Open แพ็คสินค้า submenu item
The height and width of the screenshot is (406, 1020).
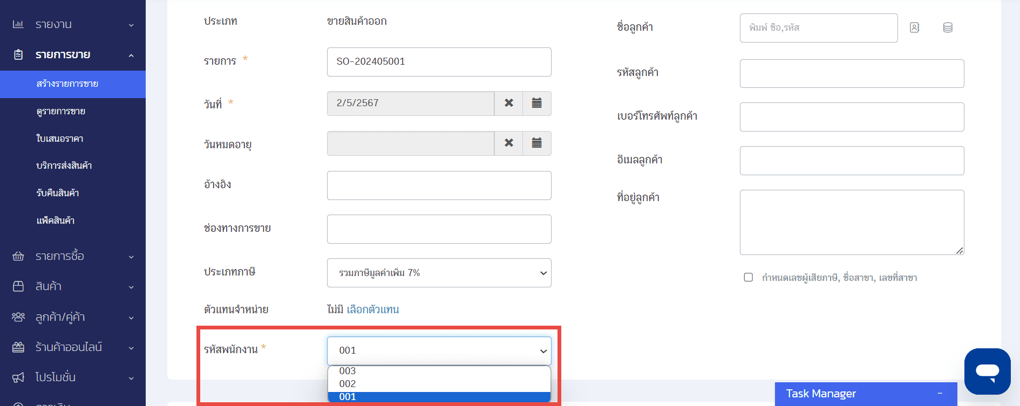pyautogui.click(x=56, y=221)
